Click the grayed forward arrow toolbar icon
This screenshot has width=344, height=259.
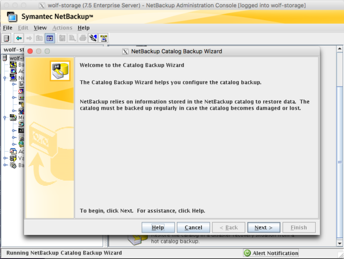(x=29, y=39)
